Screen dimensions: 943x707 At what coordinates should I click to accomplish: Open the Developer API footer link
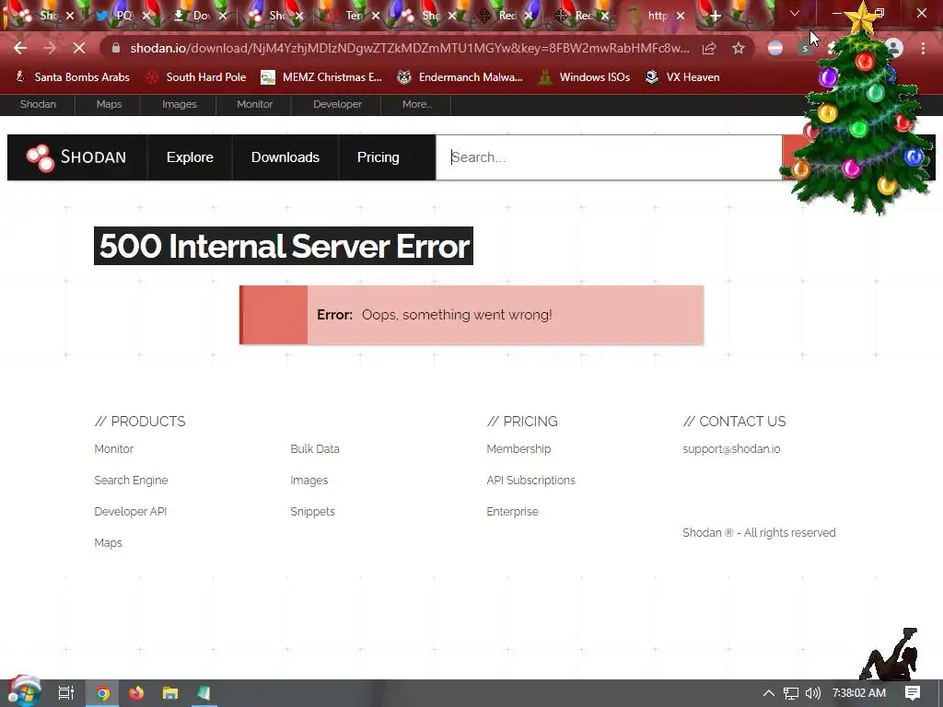coord(131,512)
